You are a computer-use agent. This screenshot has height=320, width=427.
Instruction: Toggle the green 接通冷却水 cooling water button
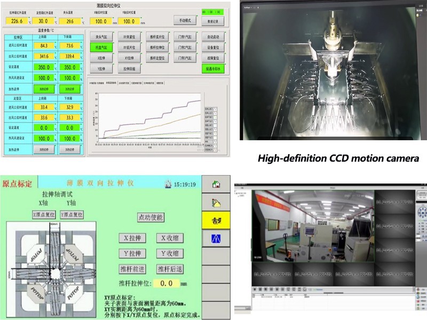213,69
